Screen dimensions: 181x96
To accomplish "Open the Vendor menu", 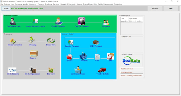I will 26,4.
